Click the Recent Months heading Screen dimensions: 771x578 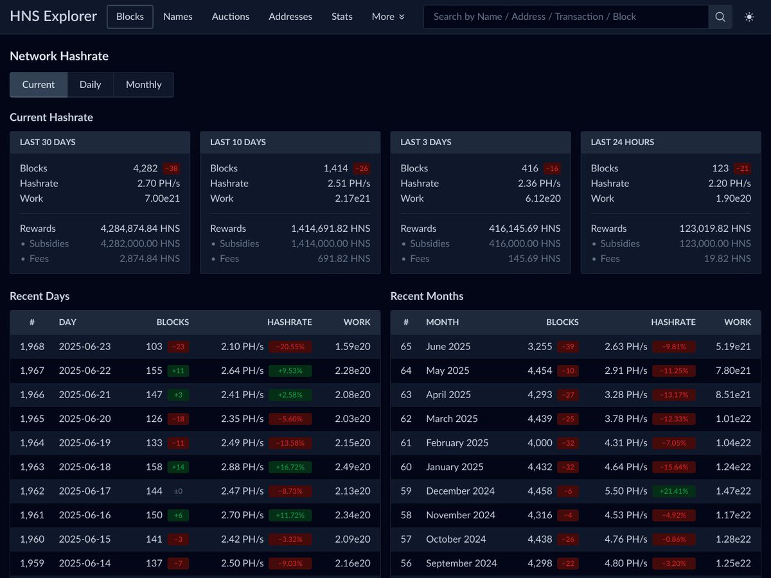[x=427, y=296]
